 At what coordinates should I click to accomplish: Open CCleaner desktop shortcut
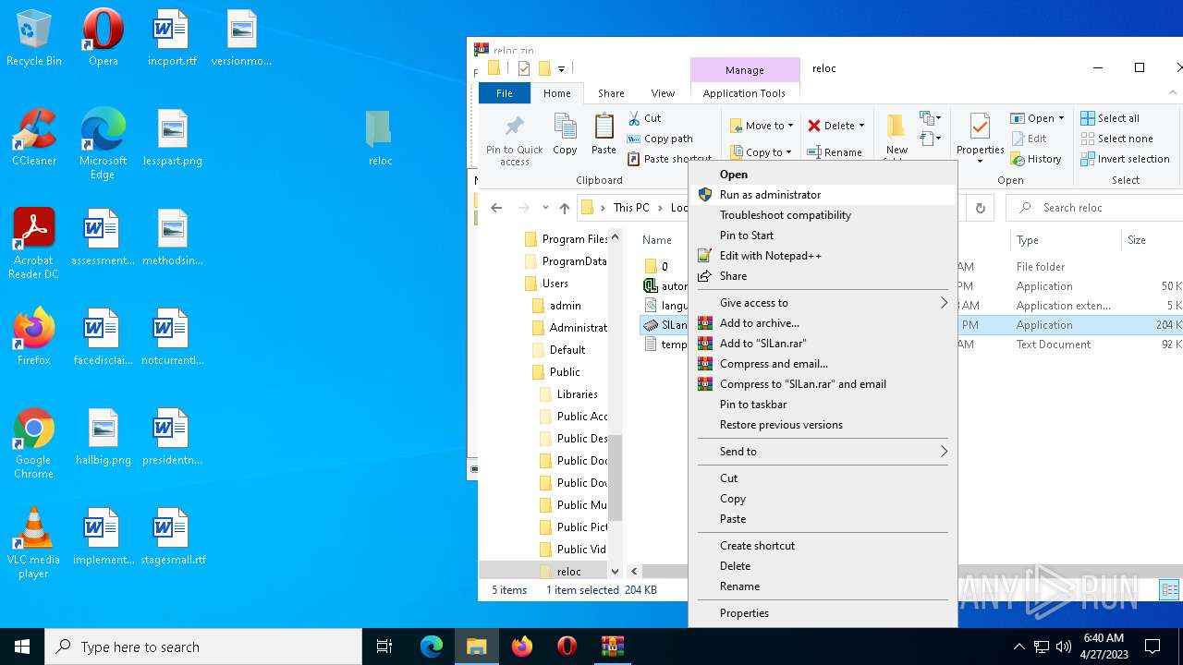tap(33, 137)
